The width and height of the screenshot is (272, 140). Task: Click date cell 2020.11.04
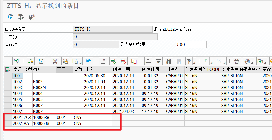point(98,82)
